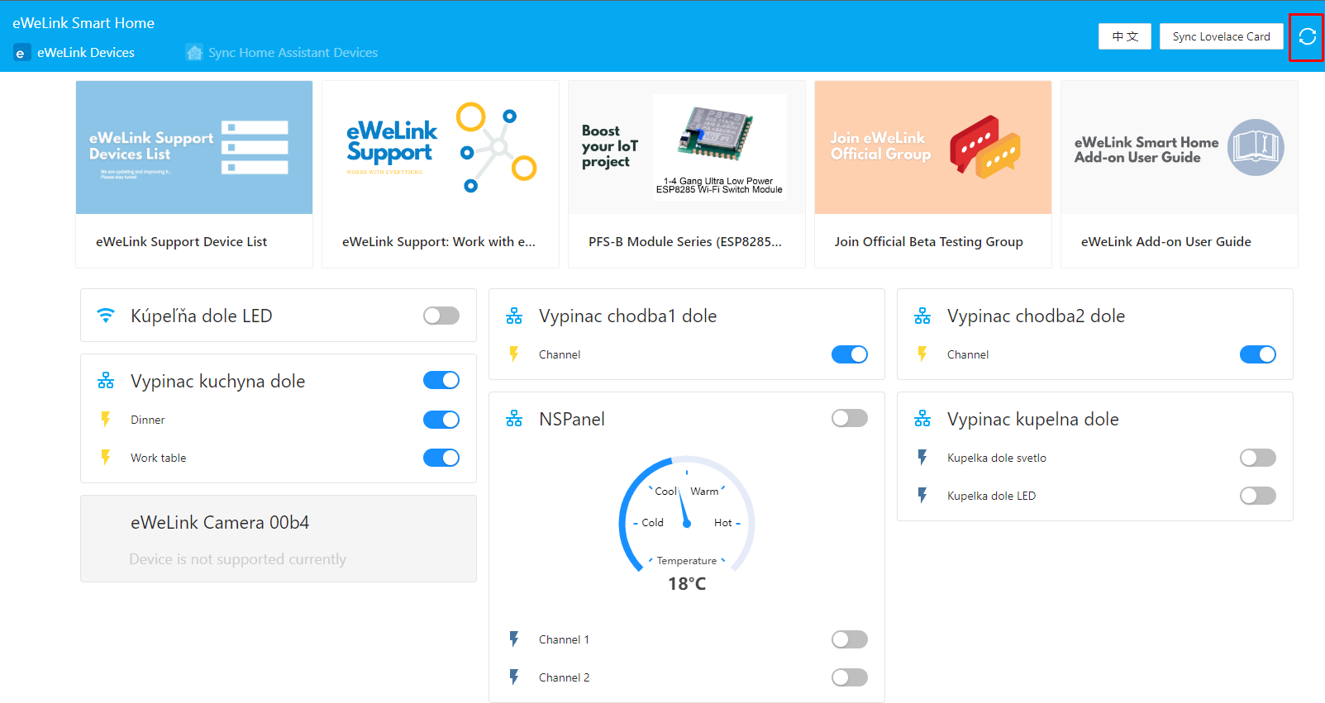1325x703 pixels.
Task: Click the lightning icon next to Dinner
Action: [106, 420]
